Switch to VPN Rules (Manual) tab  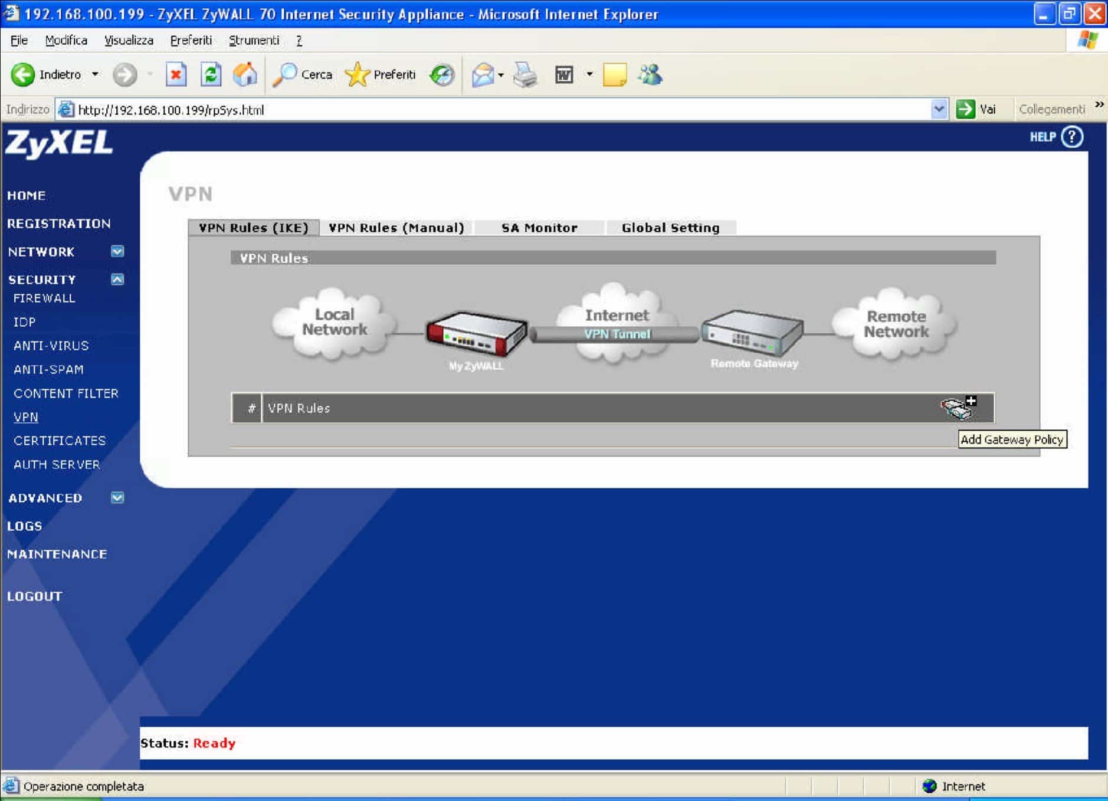pyautogui.click(x=396, y=228)
